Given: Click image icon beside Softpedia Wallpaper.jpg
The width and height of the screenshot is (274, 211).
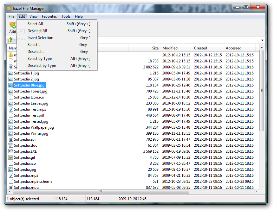Looking at the screenshot, I should (x=11, y=127).
